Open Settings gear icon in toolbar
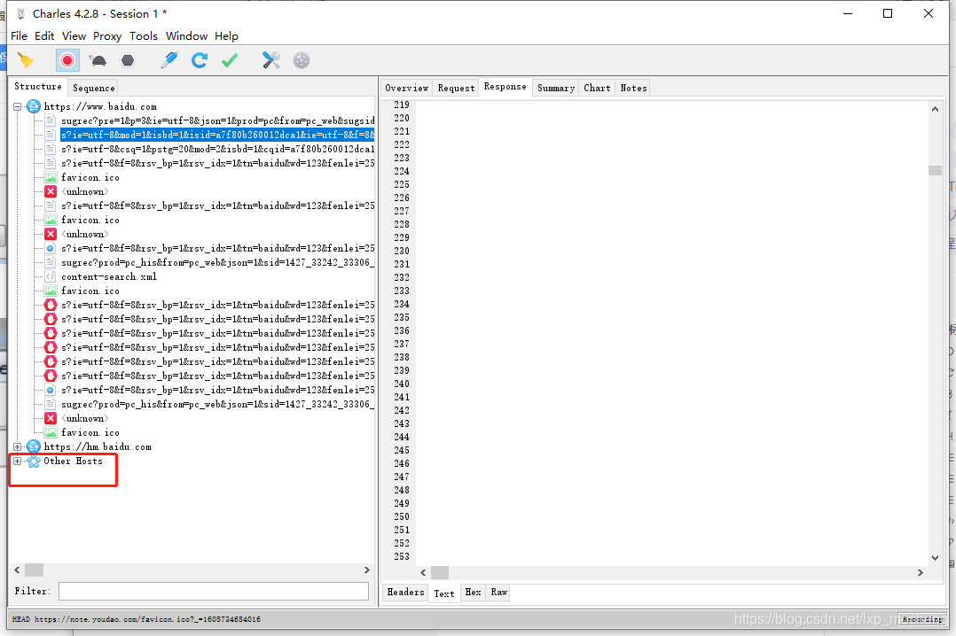The width and height of the screenshot is (956, 636). pyautogui.click(x=302, y=60)
